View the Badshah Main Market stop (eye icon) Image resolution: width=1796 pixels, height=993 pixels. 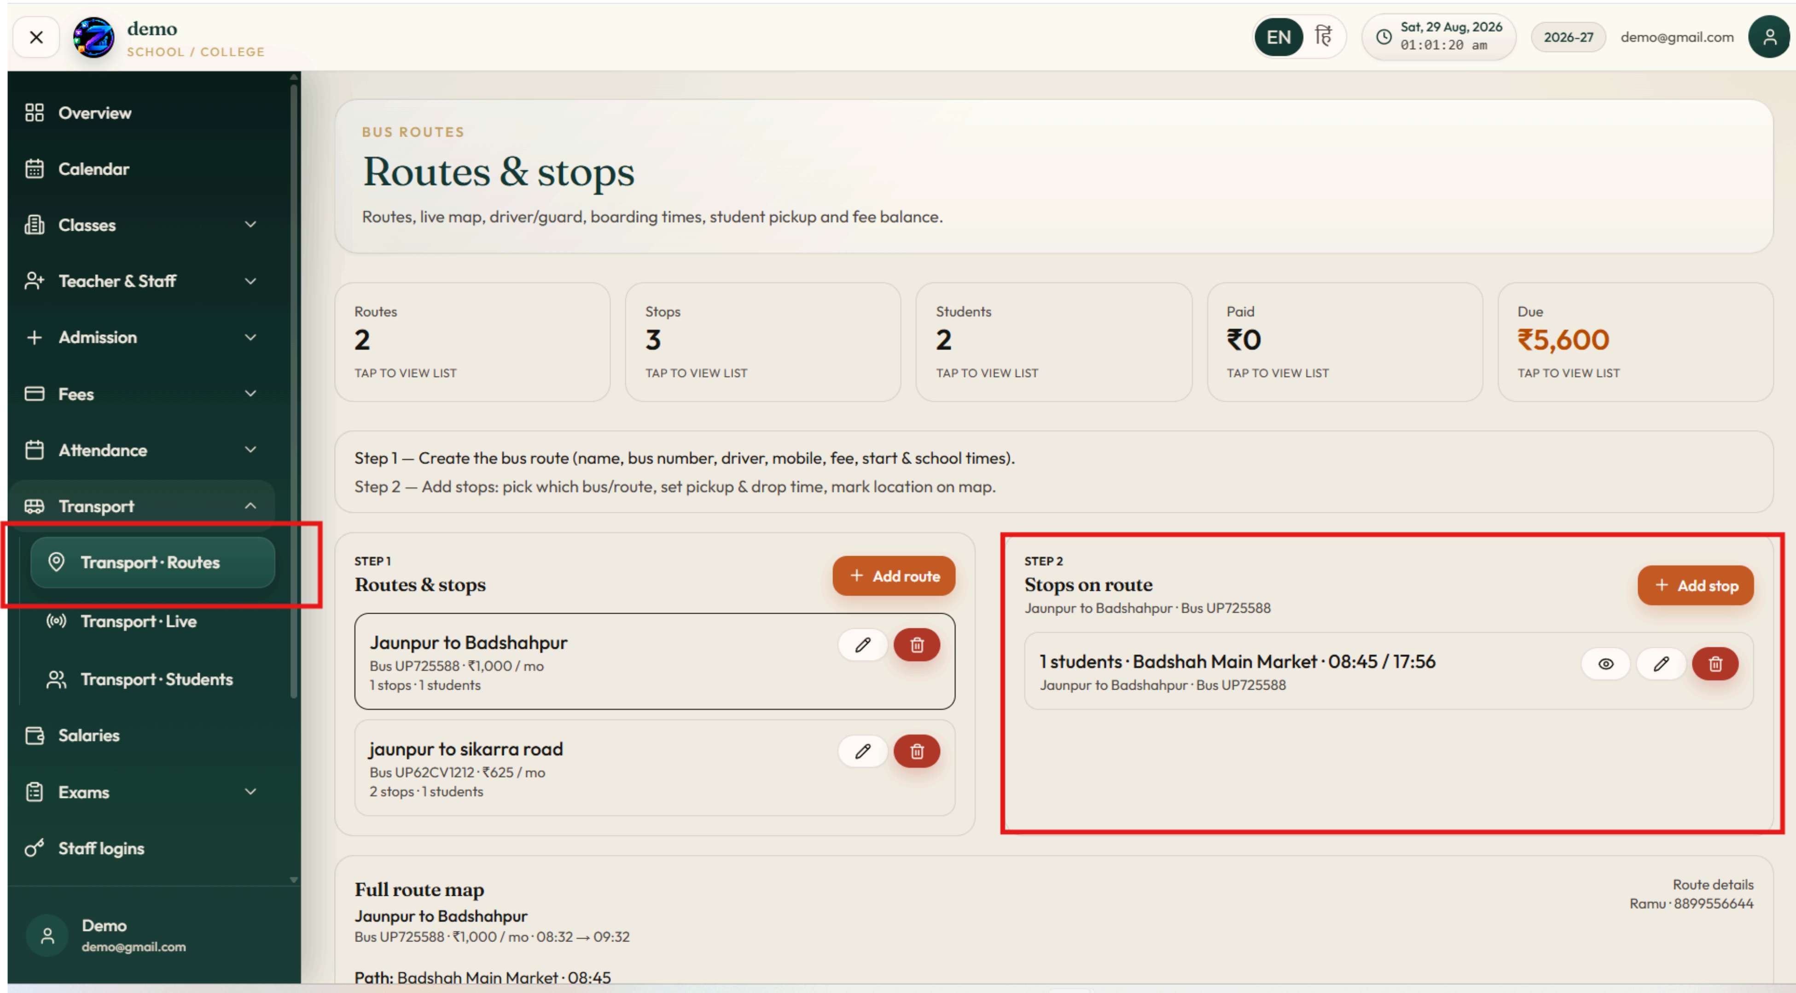tap(1605, 664)
